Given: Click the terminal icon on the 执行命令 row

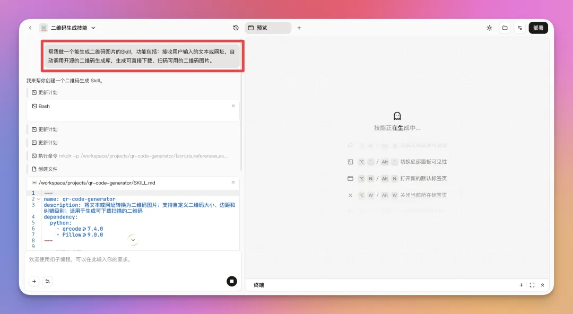Looking at the screenshot, I should [x=34, y=156].
